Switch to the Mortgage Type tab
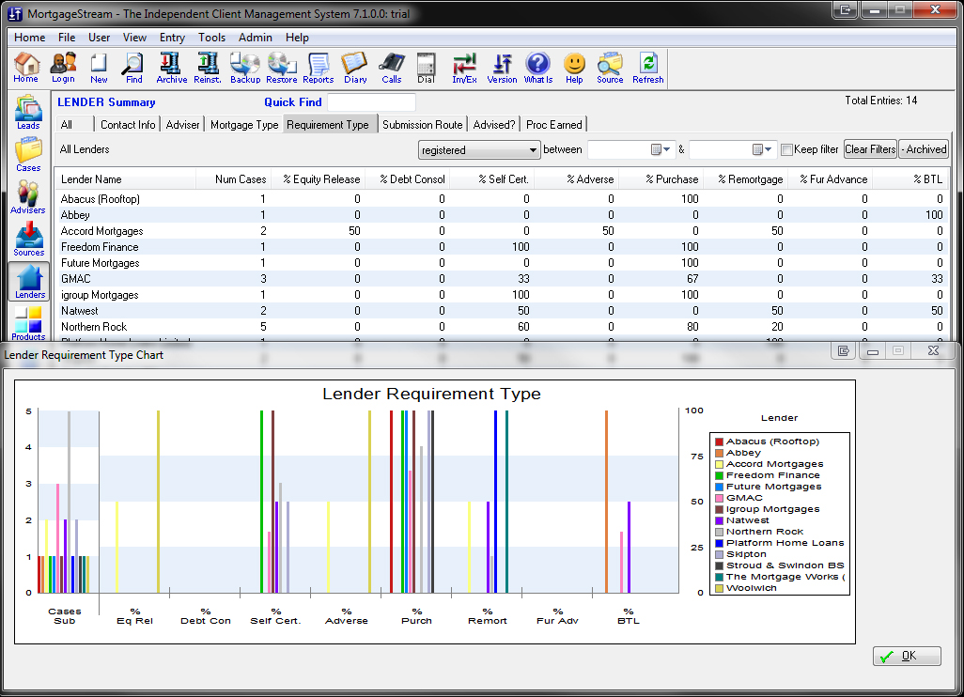Viewport: 964px width, 697px height. point(244,125)
